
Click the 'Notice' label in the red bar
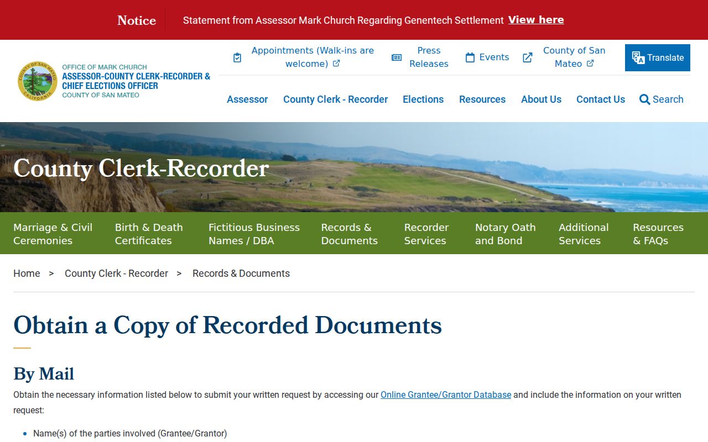click(x=137, y=20)
